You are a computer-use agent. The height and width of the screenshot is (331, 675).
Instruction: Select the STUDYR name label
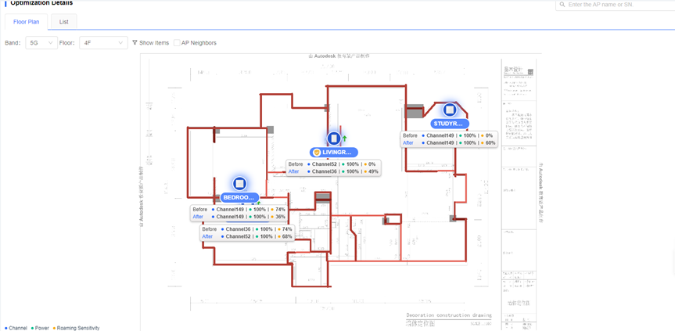(x=449, y=124)
